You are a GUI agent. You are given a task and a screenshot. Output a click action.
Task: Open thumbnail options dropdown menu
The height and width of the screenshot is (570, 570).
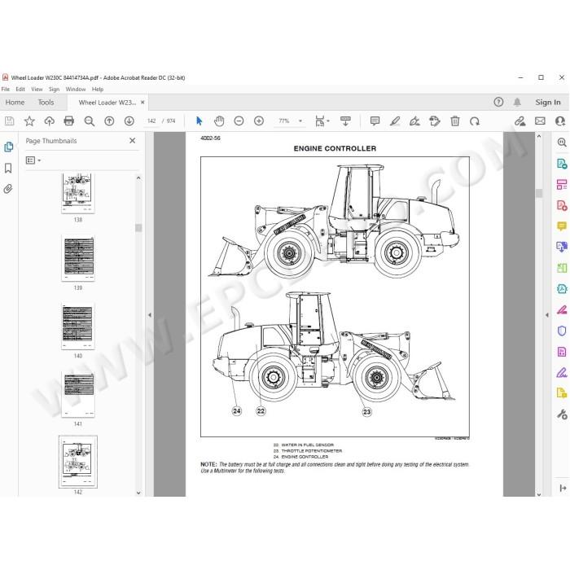pyautogui.click(x=33, y=160)
